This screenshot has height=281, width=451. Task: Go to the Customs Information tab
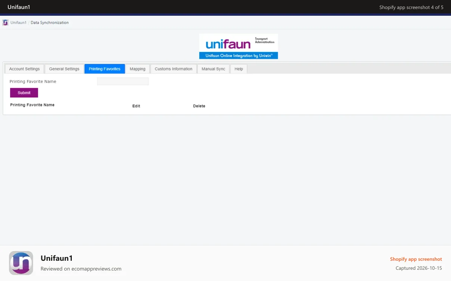coord(174,69)
